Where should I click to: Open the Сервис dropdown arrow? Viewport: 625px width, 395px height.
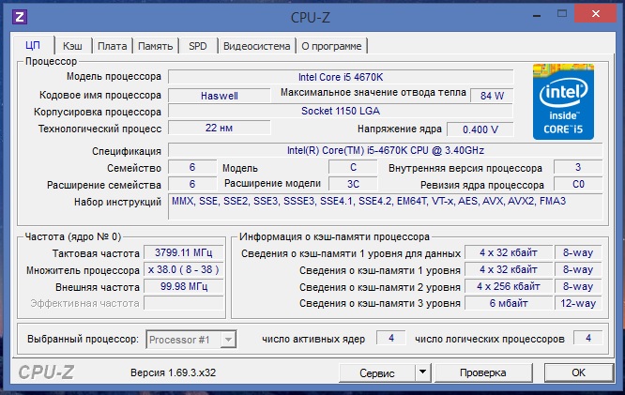click(423, 372)
